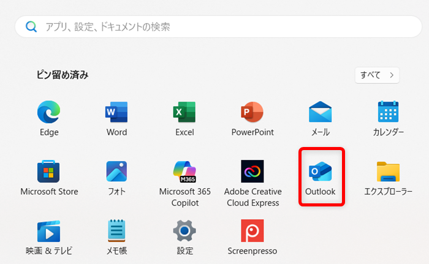Open 設定 (Settings) gear icon
The image size is (429, 264).
coord(184,232)
